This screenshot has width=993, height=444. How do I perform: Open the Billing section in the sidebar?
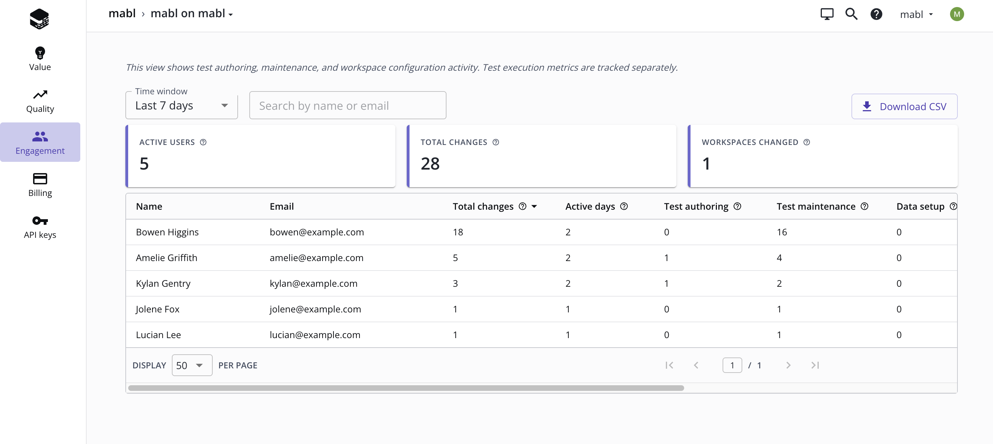pyautogui.click(x=40, y=185)
